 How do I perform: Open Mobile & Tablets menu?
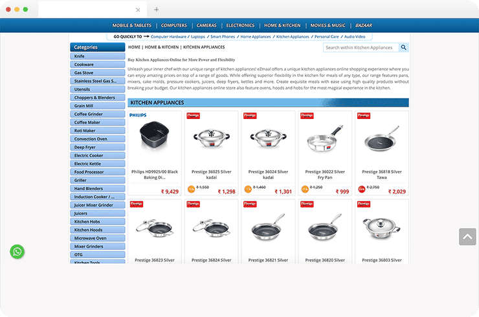[131, 25]
